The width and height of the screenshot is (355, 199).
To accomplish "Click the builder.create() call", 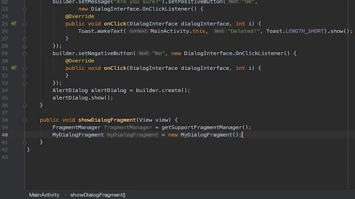I will [161, 91].
